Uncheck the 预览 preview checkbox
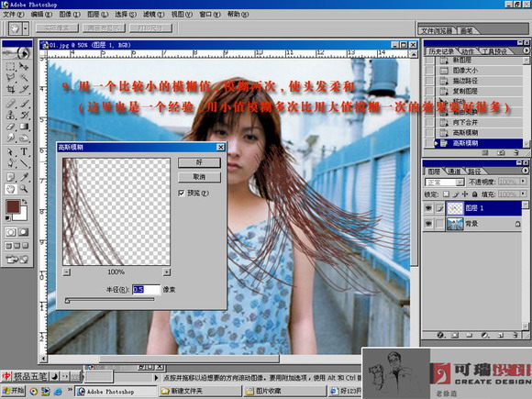Viewport: 532px width, 399px height. (182, 193)
